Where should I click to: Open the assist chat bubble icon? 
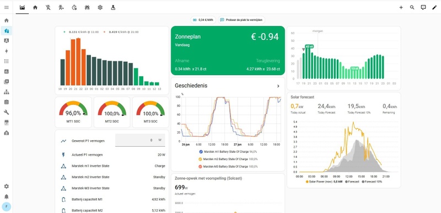coord(423,8)
